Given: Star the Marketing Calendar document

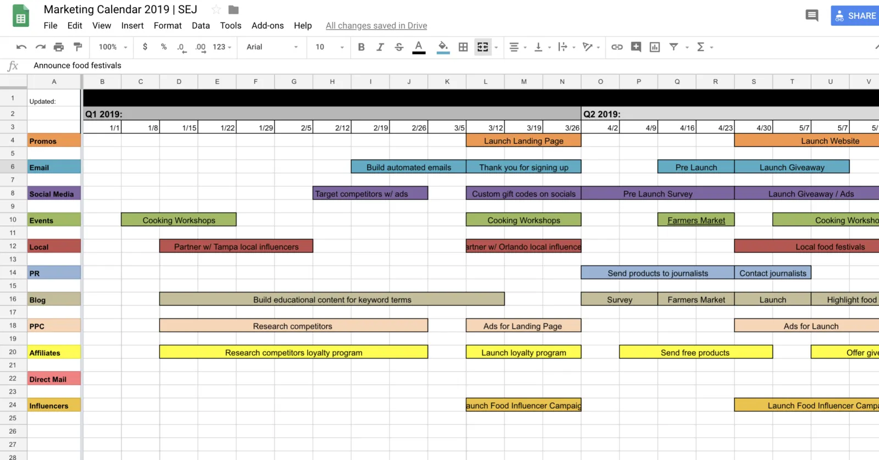Looking at the screenshot, I should 216,9.
